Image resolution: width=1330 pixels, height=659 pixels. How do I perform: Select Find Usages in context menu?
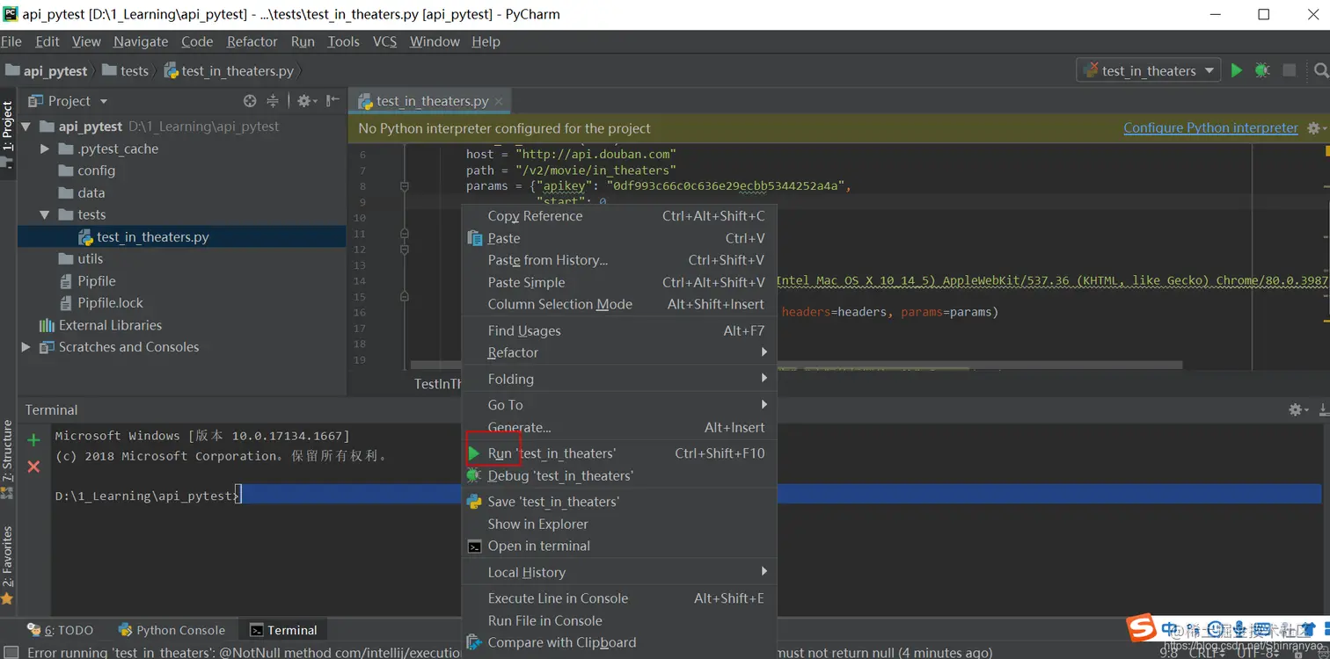tap(618, 330)
